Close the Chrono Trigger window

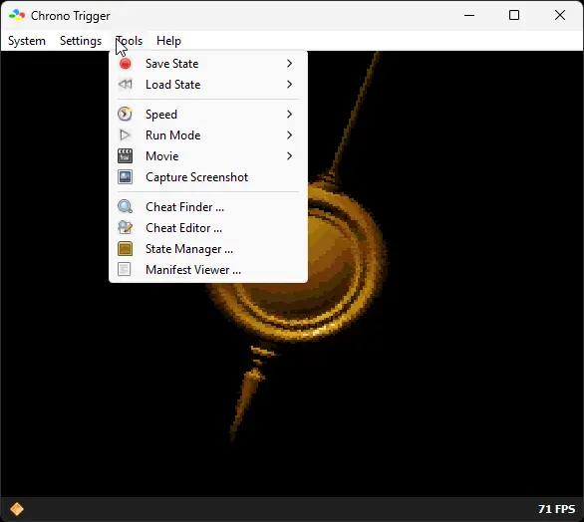coord(560,15)
